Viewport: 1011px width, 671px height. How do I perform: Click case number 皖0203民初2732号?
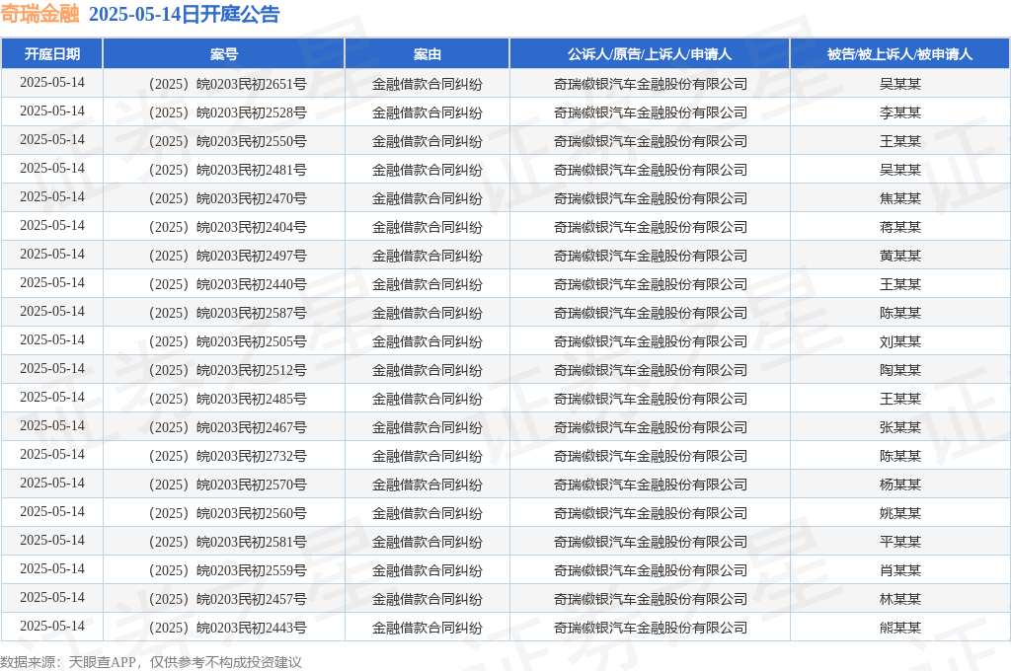pos(228,456)
